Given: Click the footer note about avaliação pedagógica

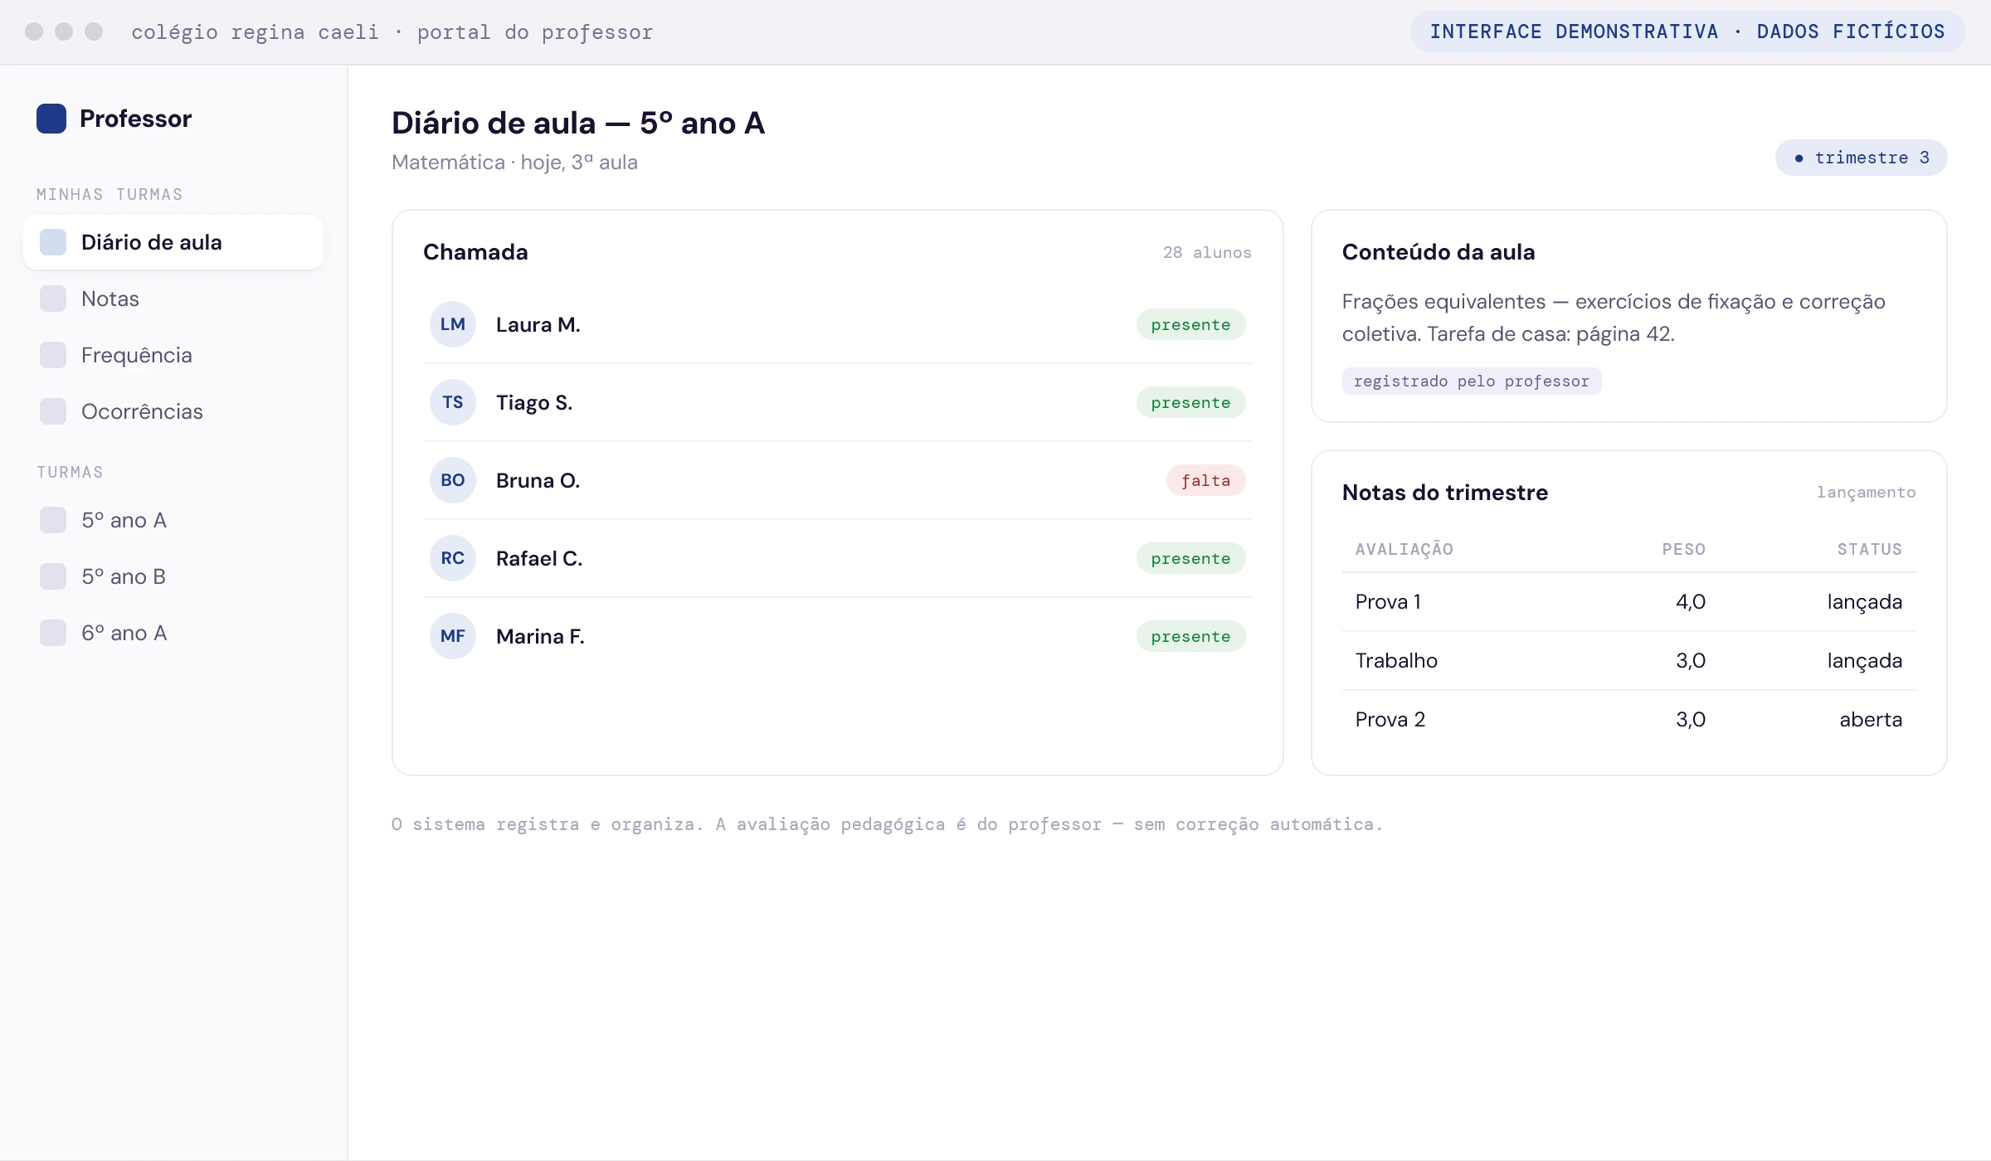Looking at the screenshot, I should click(x=887, y=824).
